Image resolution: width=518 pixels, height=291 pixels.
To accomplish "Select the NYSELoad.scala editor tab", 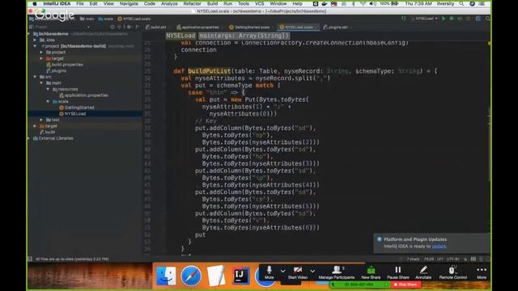I will pos(299,27).
